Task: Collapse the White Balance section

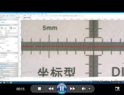Action: pyautogui.click(x=17, y=53)
